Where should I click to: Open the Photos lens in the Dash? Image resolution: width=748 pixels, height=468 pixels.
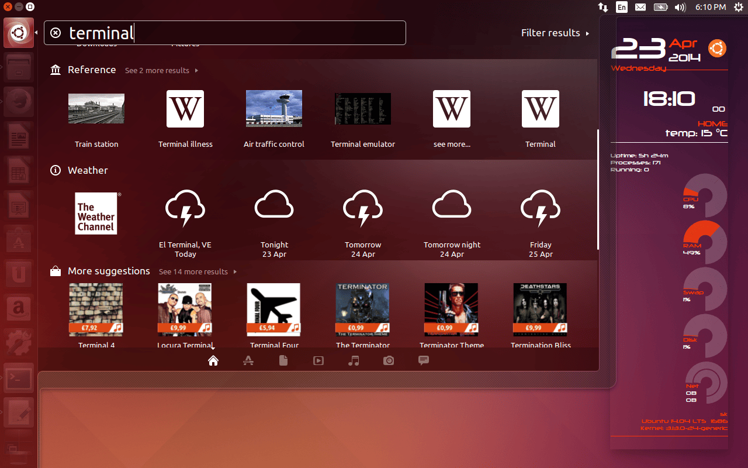click(389, 360)
